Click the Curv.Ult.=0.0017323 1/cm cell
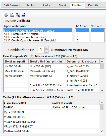The width and height of the screenshot is (106, 136). click(x=47, y=85)
